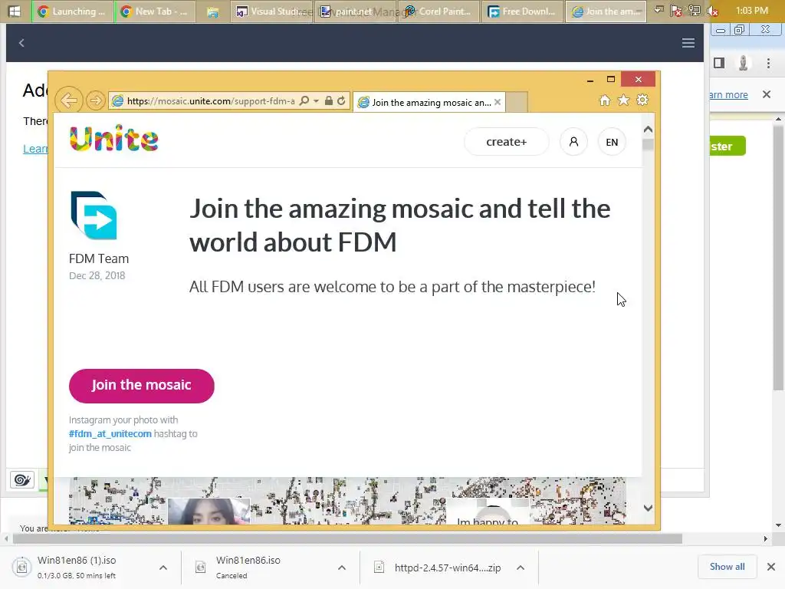Open the 'arn more' link in Chrome infobar
Screen dimensions: 785x589
coord(728,94)
